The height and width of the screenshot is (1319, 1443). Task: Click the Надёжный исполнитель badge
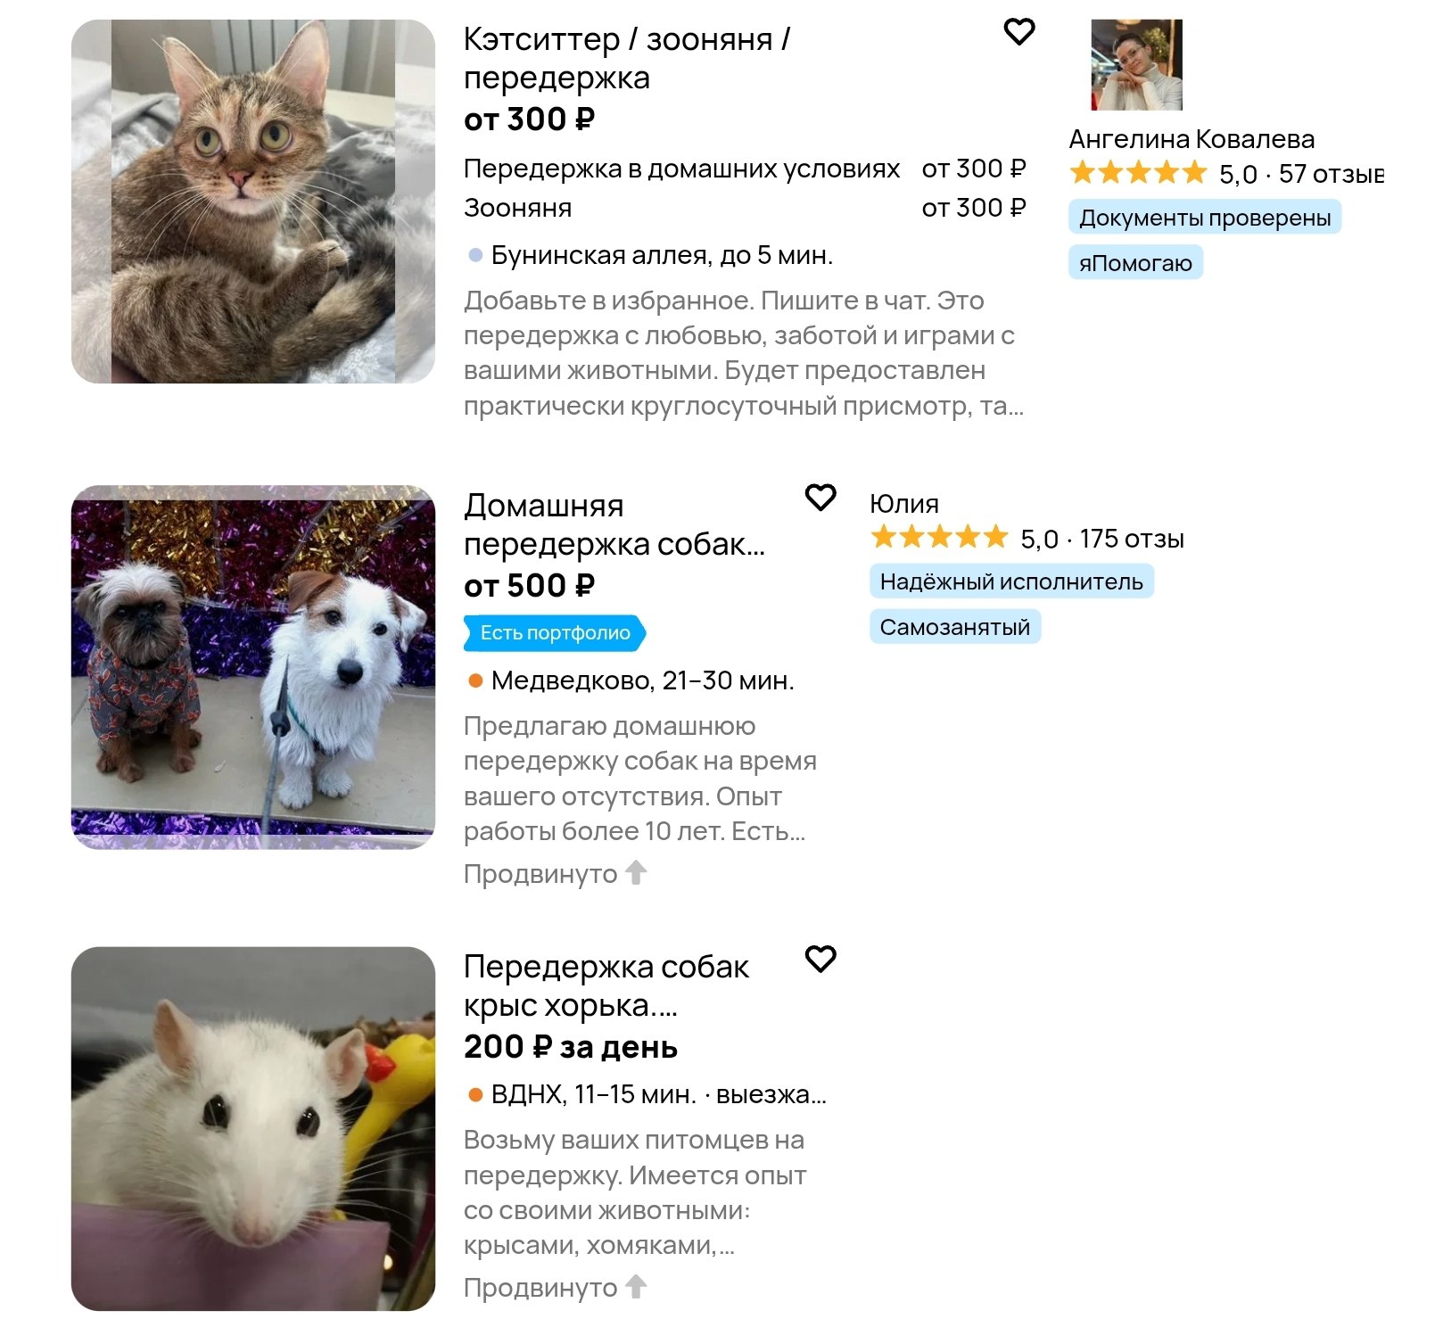[1011, 581]
